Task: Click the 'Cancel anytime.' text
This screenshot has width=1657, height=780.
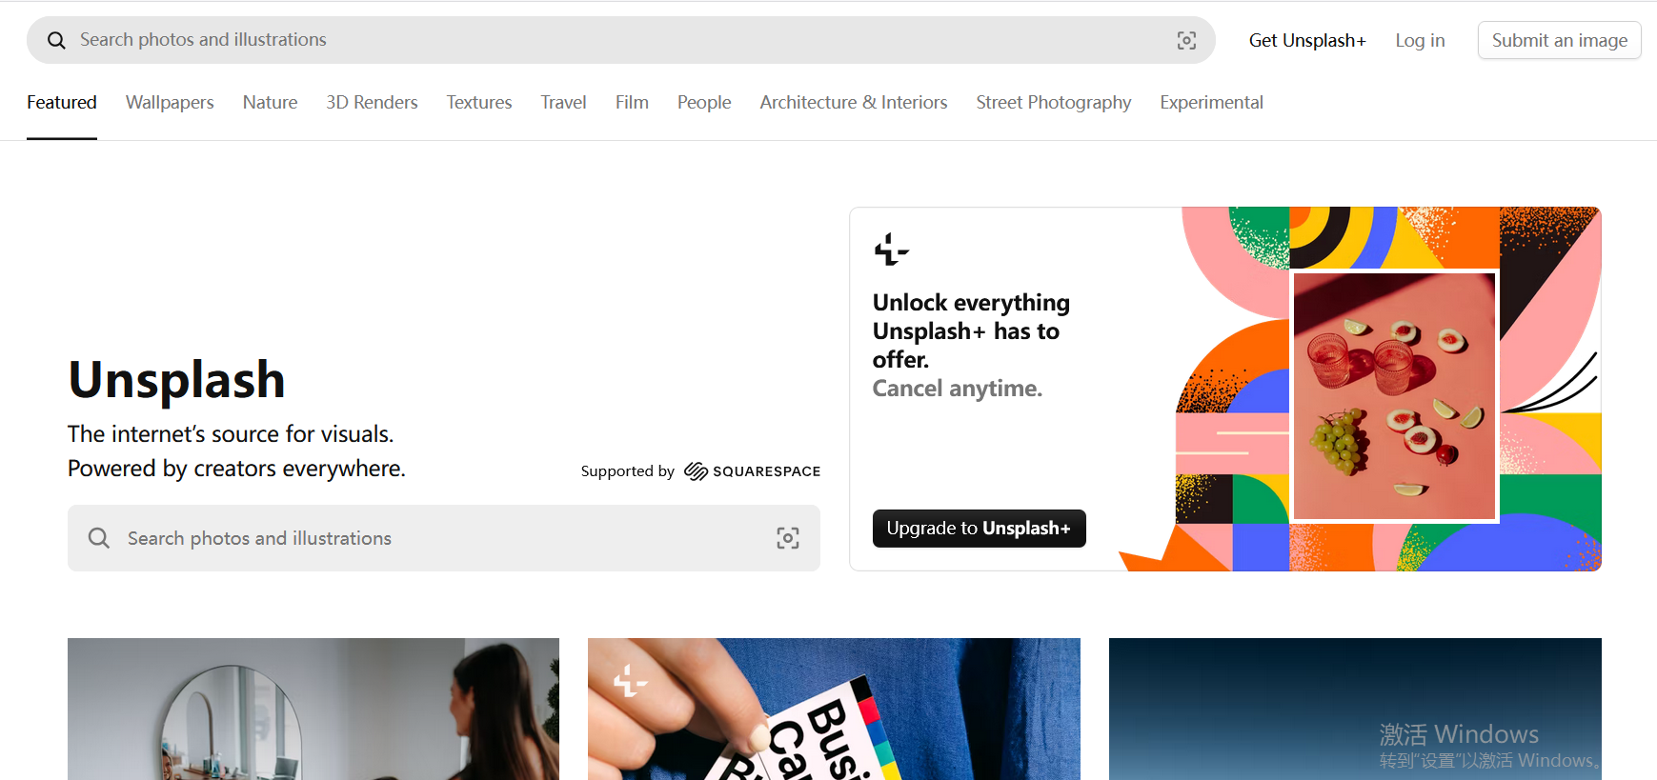Action: coord(958,389)
